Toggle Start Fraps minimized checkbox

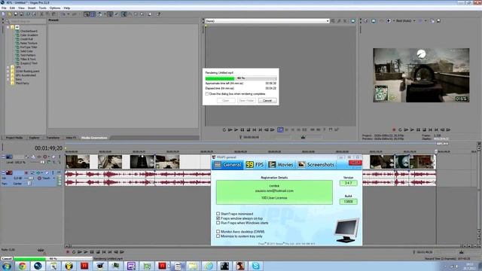218,214
